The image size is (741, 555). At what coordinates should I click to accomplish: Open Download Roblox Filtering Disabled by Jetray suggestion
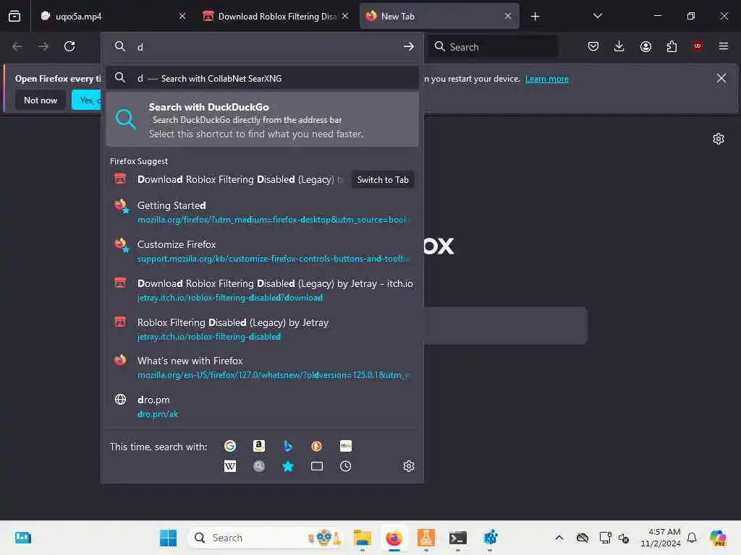[x=262, y=290]
